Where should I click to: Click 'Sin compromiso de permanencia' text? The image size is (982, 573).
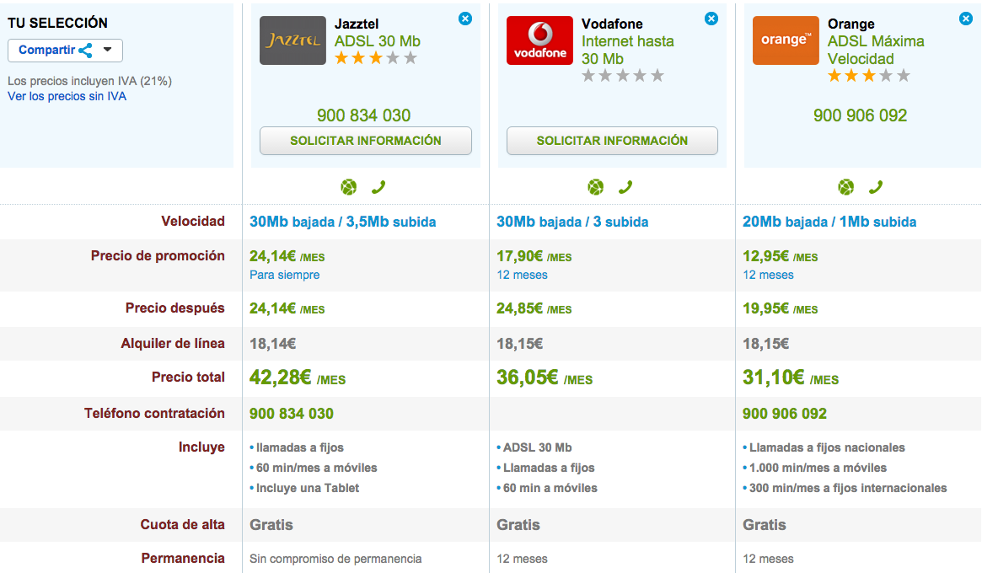[335, 559]
